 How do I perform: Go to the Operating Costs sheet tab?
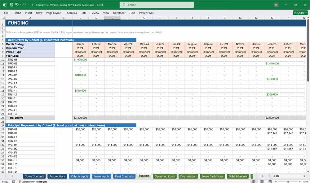click(165, 176)
